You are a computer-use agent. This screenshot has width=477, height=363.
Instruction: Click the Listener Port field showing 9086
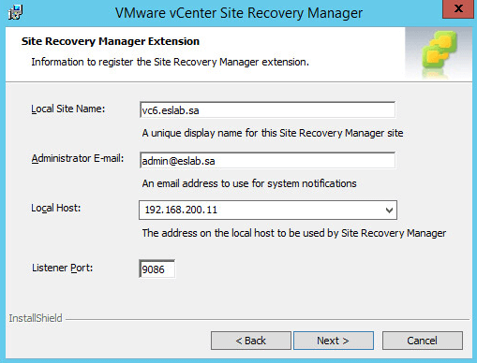(157, 269)
